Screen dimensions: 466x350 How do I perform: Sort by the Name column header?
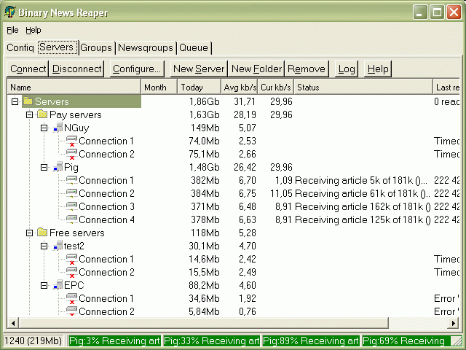pos(74,87)
